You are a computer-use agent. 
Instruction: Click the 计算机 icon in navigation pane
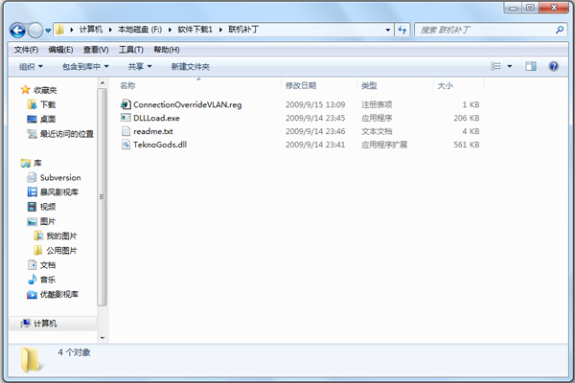(x=25, y=324)
